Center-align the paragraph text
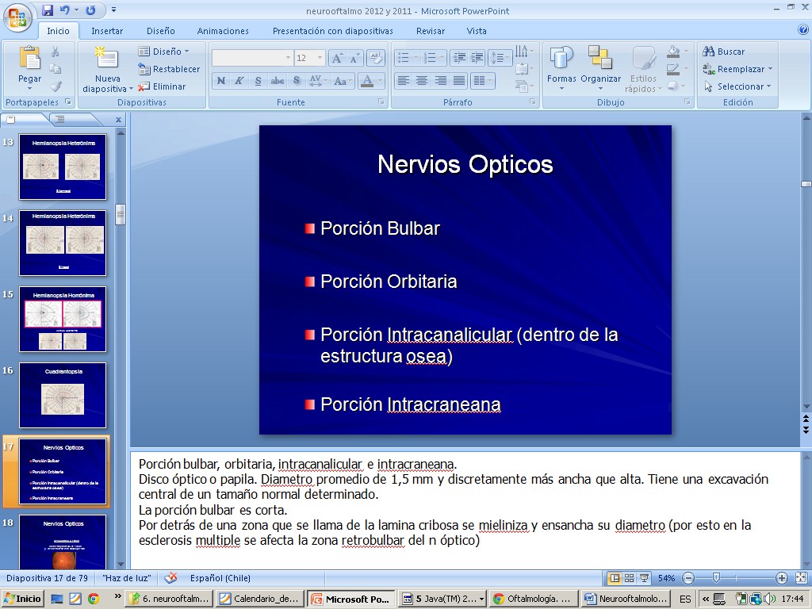 (422, 81)
